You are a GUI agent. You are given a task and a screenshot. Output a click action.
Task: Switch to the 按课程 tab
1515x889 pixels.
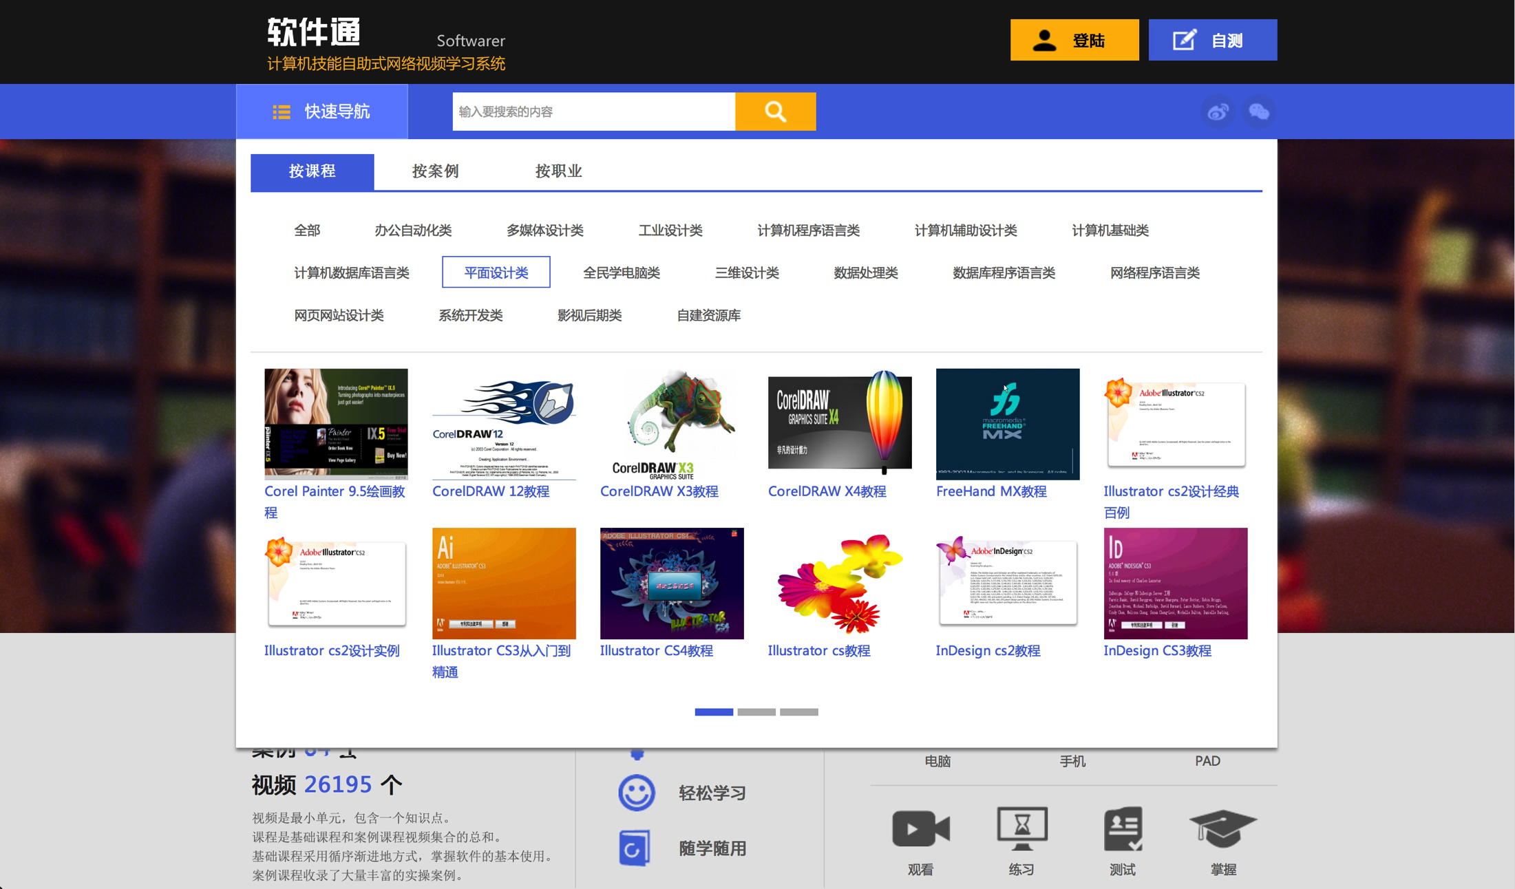pyautogui.click(x=312, y=171)
